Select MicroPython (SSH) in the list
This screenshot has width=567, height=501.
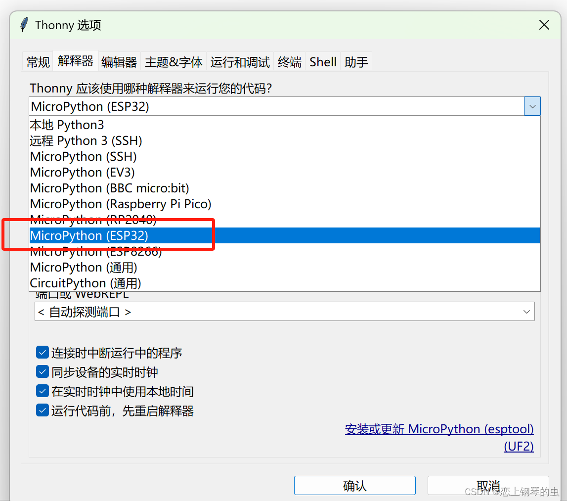pyautogui.click(x=285, y=157)
